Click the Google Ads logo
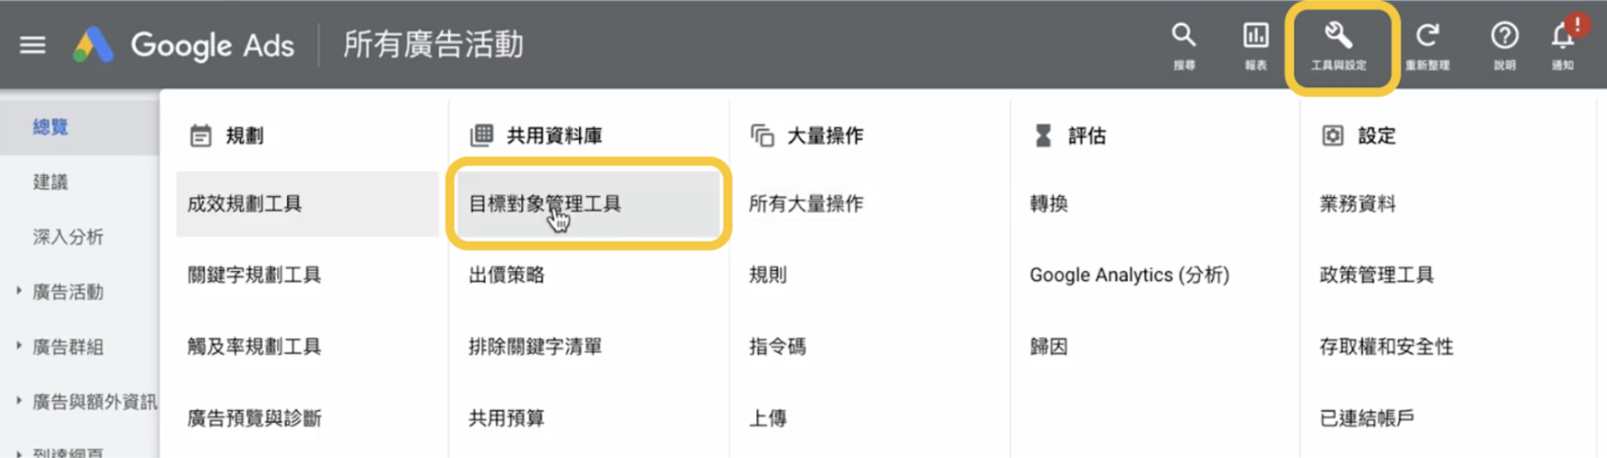Image resolution: width=1607 pixels, height=458 pixels. coord(184,44)
